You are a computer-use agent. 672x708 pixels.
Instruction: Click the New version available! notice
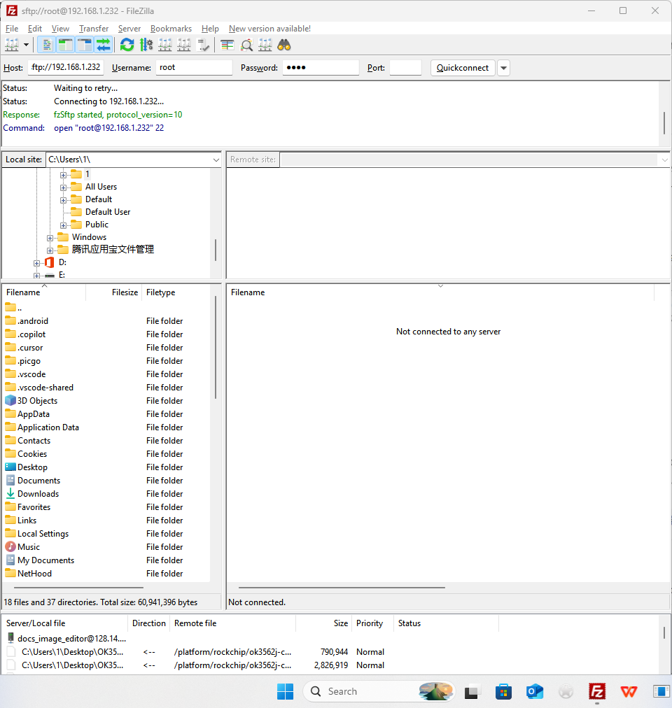pos(269,29)
